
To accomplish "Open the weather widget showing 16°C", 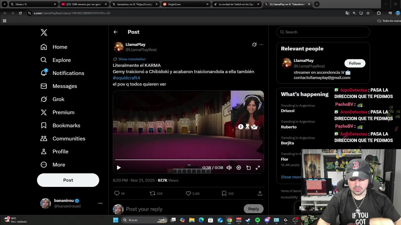I will pyautogui.click(x=16, y=220).
